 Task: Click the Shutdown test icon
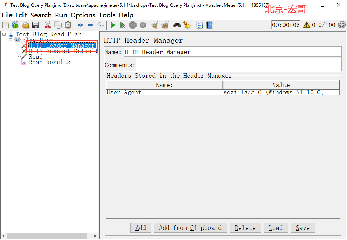pos(143,25)
